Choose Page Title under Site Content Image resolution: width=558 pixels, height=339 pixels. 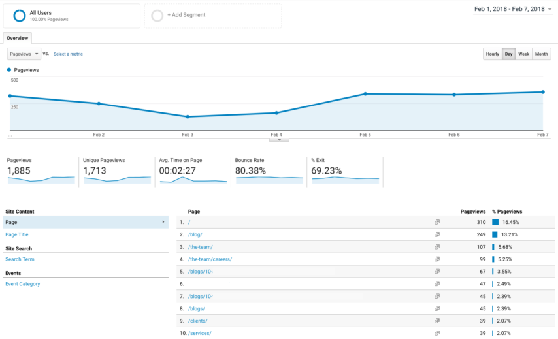[x=17, y=234]
